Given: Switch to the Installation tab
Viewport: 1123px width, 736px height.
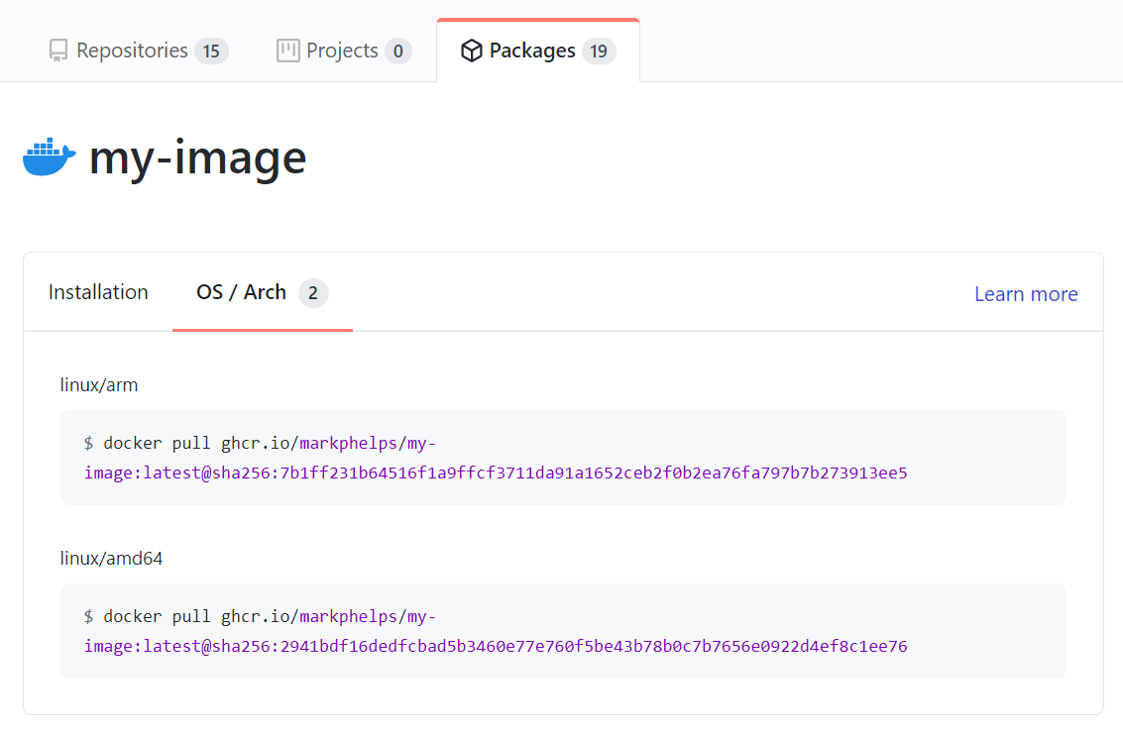Looking at the screenshot, I should [x=98, y=292].
